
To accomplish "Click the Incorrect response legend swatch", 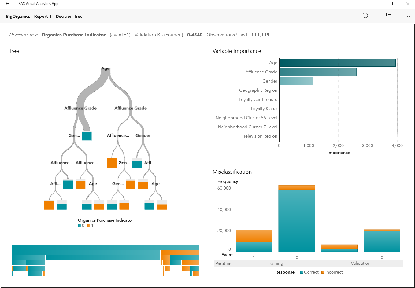I will [323, 272].
